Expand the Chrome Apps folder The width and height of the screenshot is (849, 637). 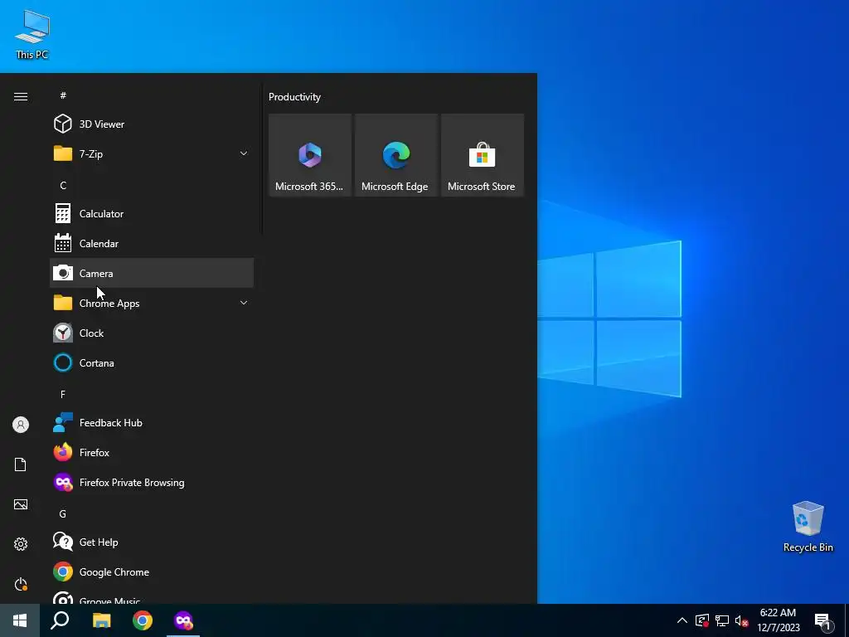click(x=152, y=303)
